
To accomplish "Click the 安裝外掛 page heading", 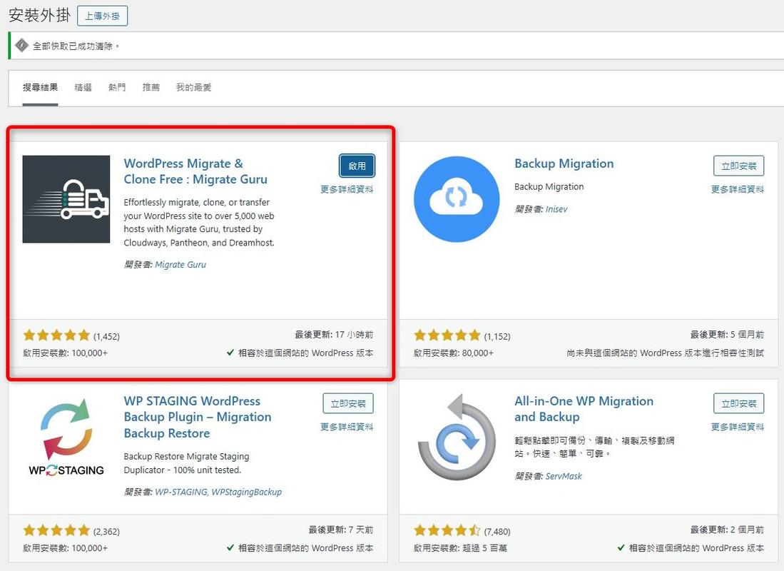I will 39,16.
